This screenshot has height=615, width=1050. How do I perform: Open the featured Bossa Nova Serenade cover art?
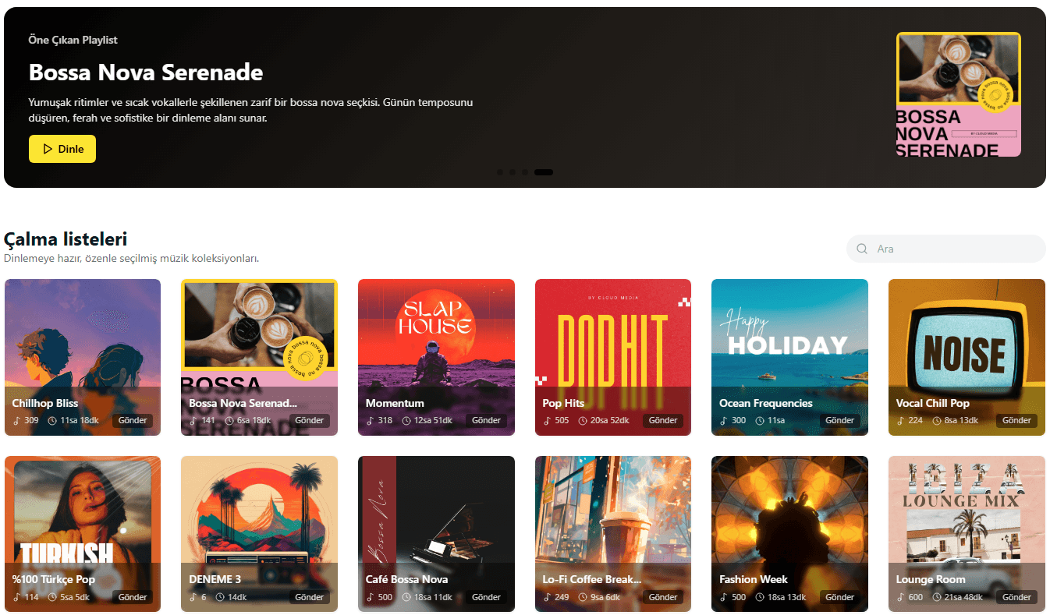[959, 94]
